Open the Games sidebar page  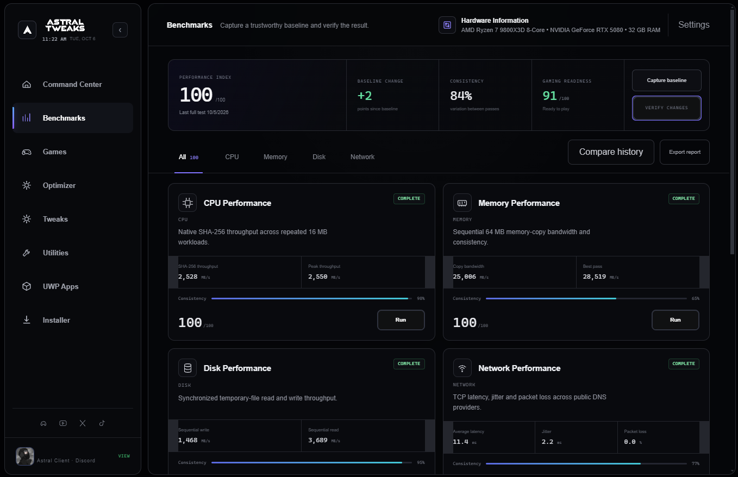(x=73, y=152)
